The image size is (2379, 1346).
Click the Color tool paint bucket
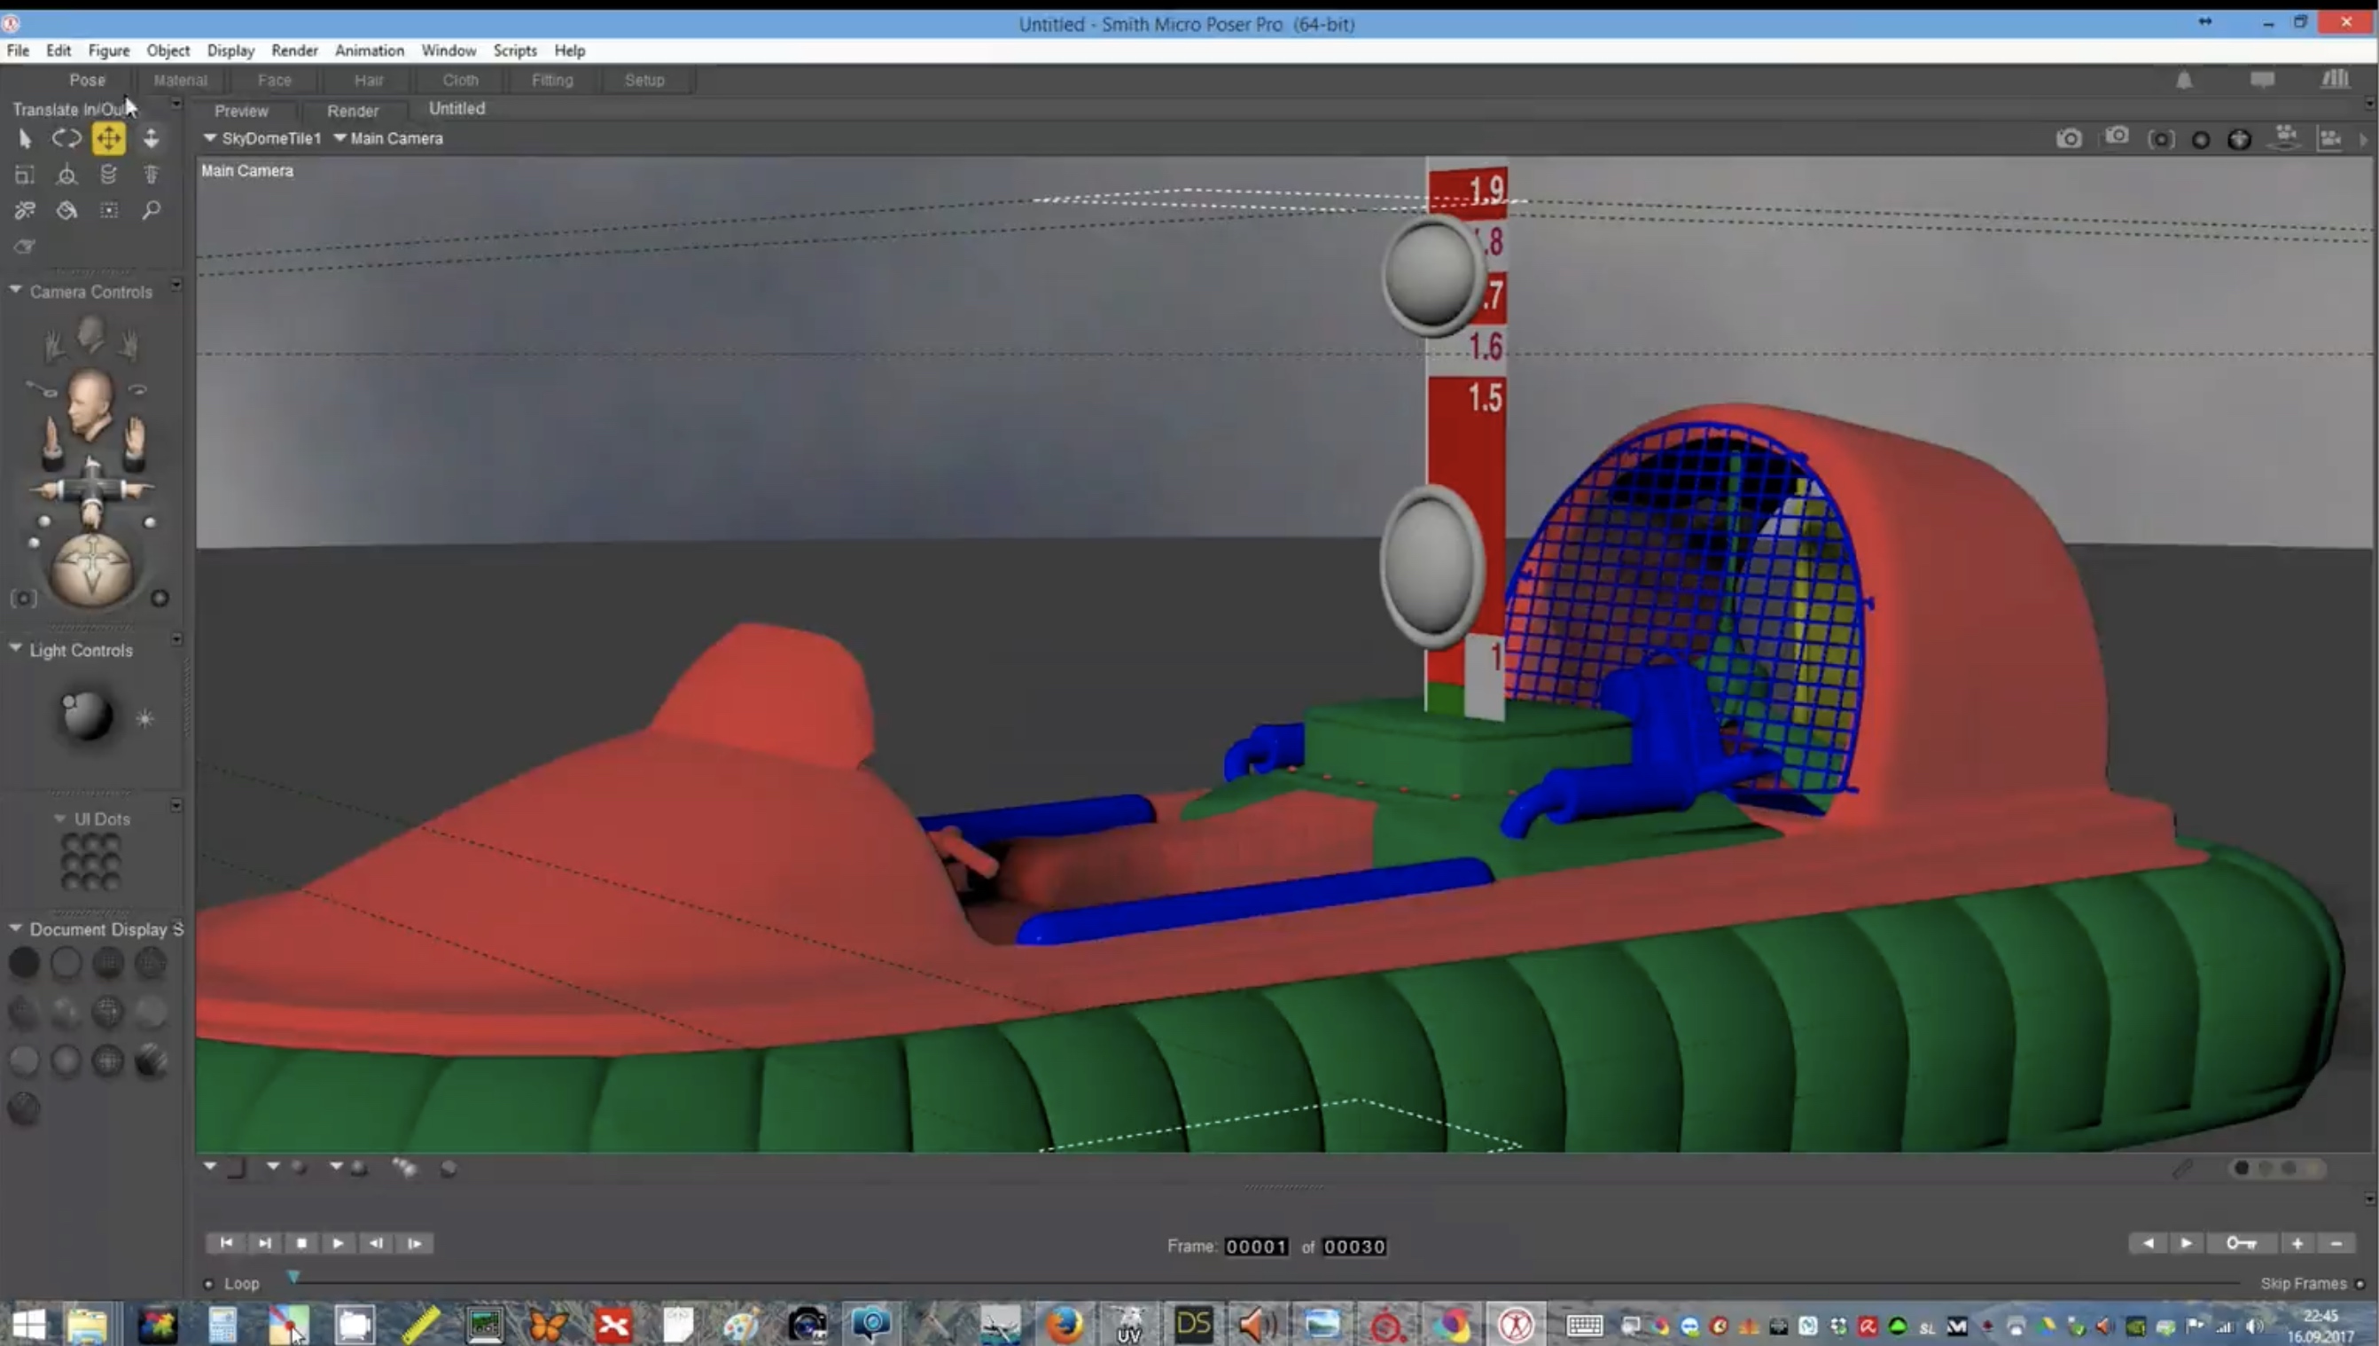point(66,211)
